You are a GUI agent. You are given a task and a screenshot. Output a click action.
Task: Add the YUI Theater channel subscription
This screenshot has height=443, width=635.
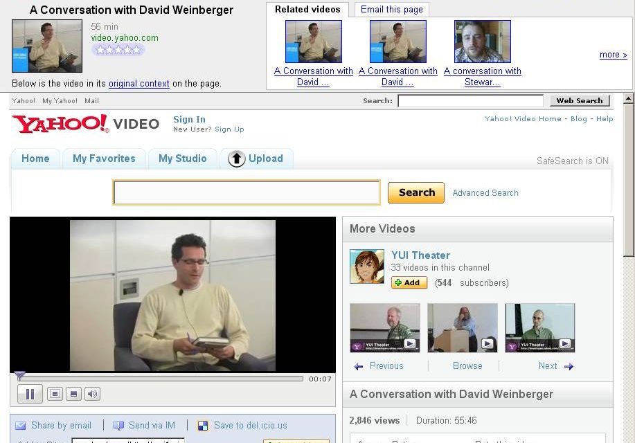coord(409,282)
